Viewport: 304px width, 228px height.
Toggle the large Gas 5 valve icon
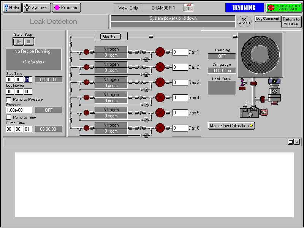point(160,113)
